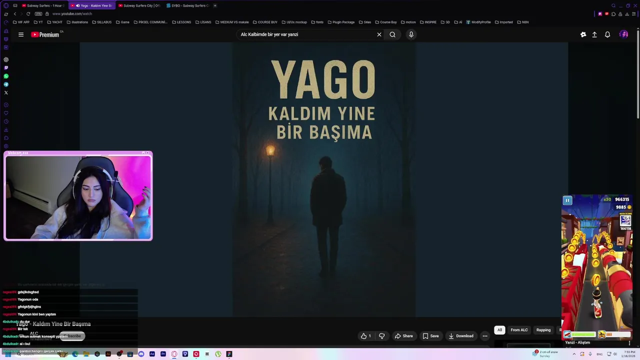Image resolution: width=640 pixels, height=360 pixels.
Task: Save the video to a playlist
Action: pyautogui.click(x=430, y=336)
